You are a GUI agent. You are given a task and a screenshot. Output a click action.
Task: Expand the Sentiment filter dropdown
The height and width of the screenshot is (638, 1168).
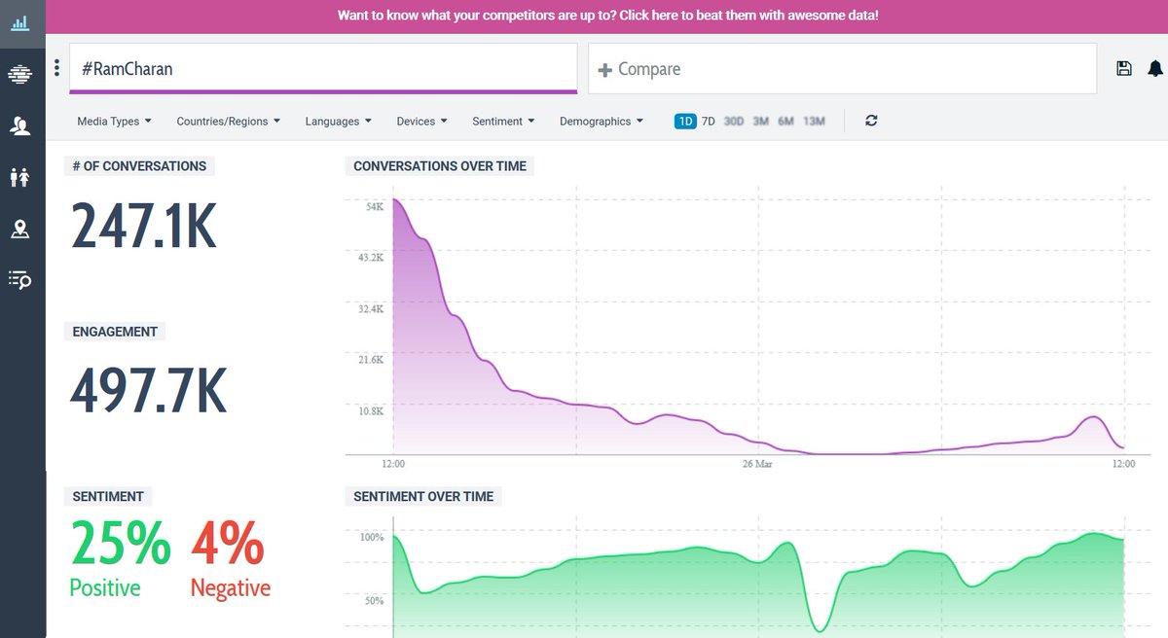point(503,122)
